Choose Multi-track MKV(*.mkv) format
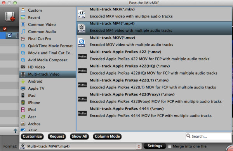This screenshot has height=151, width=233. pyautogui.click(x=154, y=14)
